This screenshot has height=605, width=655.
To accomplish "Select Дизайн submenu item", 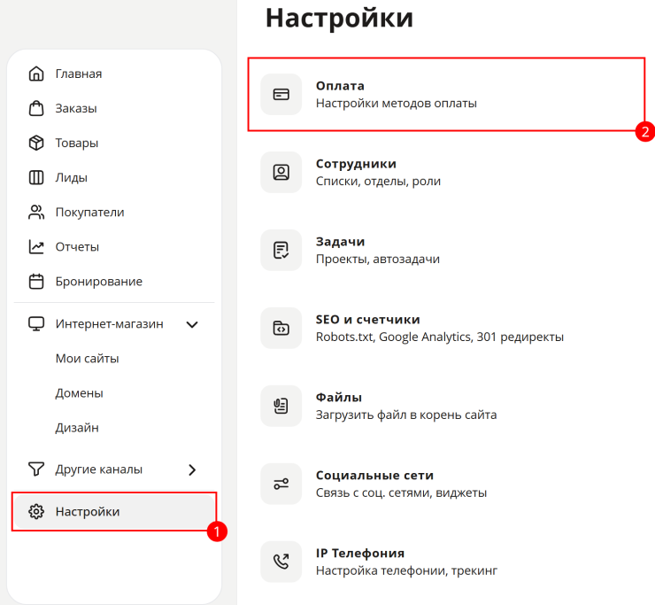I will coord(77,428).
